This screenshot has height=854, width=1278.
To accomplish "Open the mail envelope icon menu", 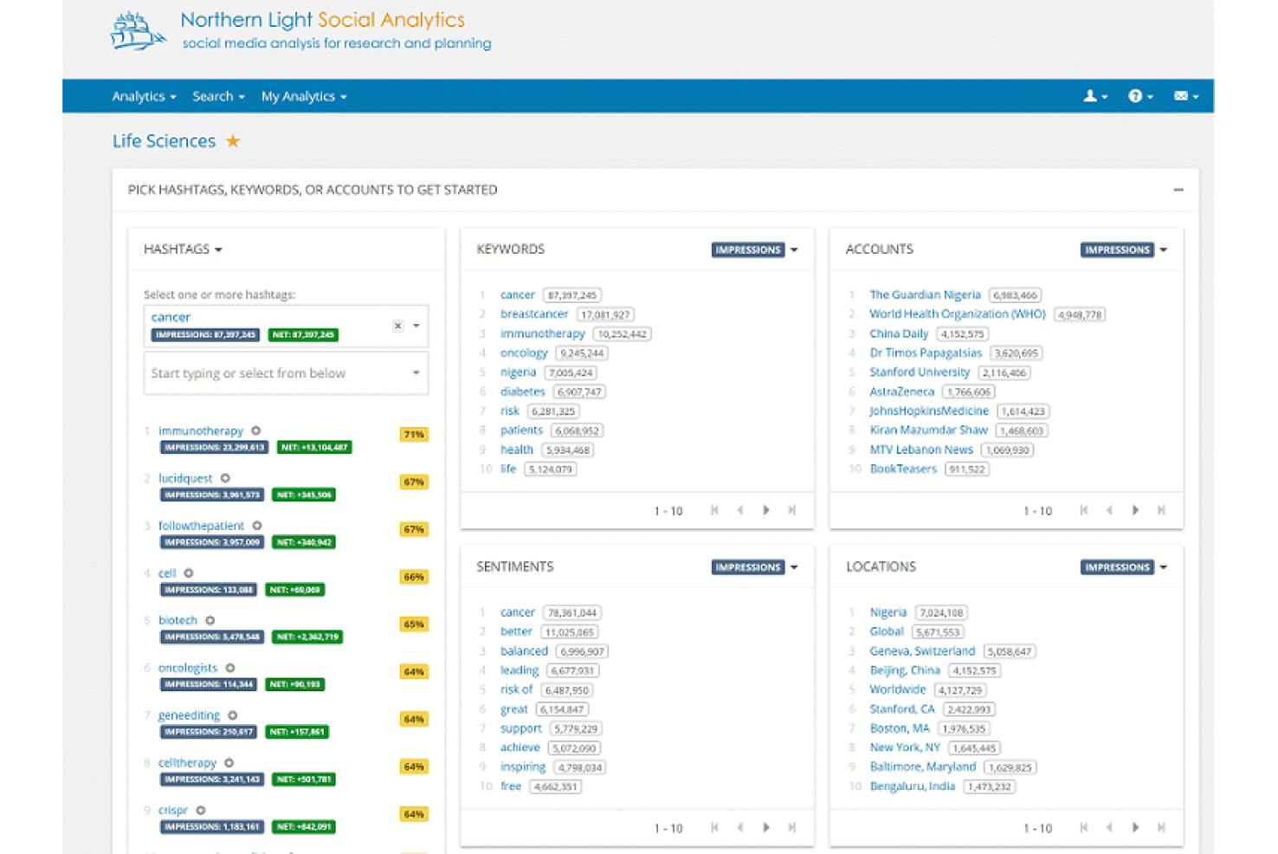I will point(1185,96).
